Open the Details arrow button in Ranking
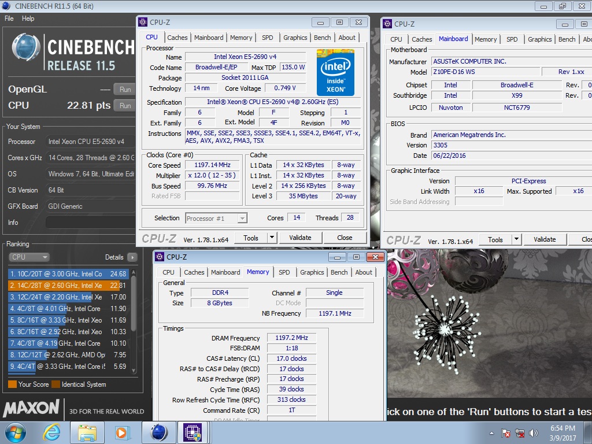 [132, 257]
